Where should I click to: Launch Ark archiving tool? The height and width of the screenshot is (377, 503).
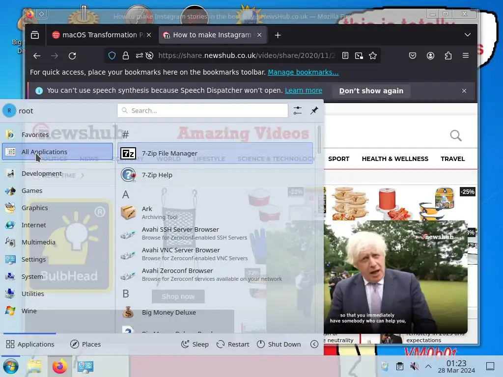click(215, 213)
